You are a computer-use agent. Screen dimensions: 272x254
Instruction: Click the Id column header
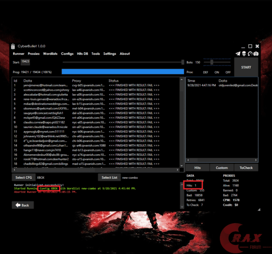click(x=15, y=81)
